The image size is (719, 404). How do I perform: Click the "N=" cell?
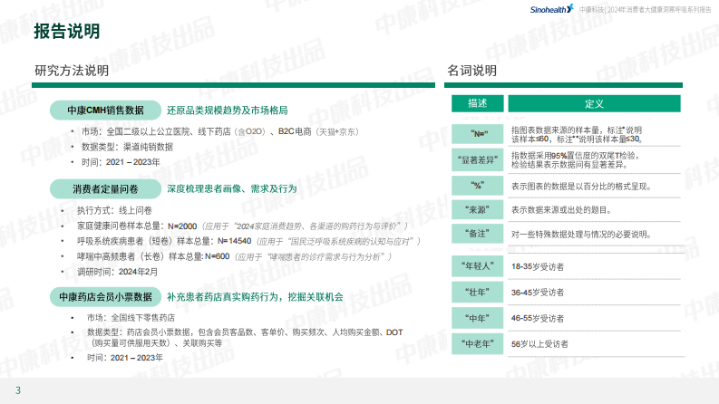[x=477, y=134]
